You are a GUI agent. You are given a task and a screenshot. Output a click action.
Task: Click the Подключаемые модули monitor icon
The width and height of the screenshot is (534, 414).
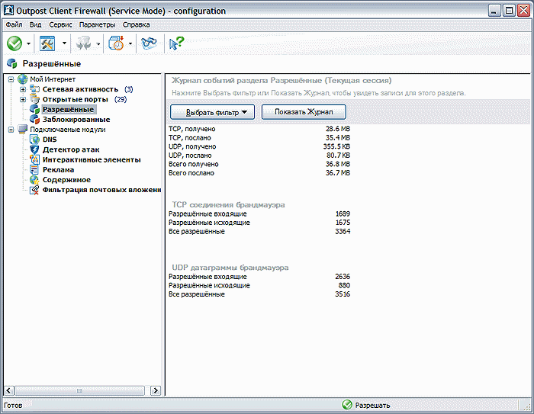coord(22,130)
